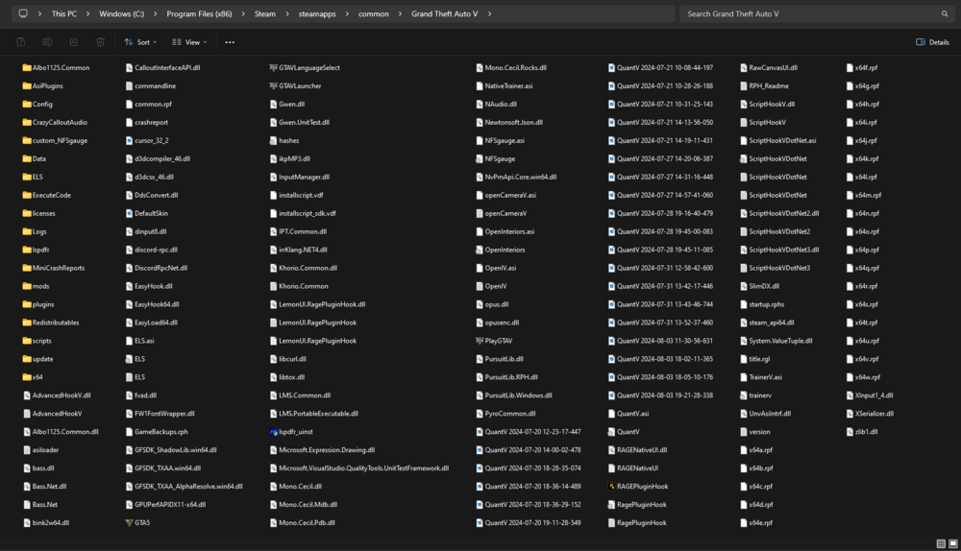The width and height of the screenshot is (961, 551).
Task: Expand chevron after steamapps breadcrumb
Action: click(347, 13)
